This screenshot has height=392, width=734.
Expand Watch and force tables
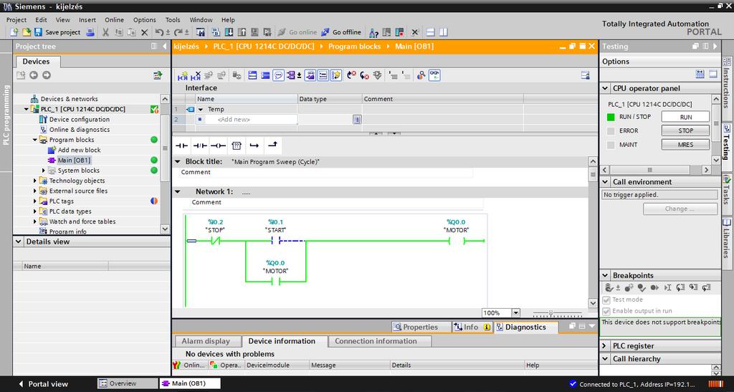(x=34, y=221)
